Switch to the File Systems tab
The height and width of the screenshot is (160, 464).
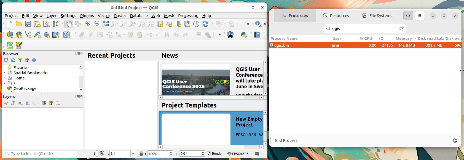pos(377,16)
